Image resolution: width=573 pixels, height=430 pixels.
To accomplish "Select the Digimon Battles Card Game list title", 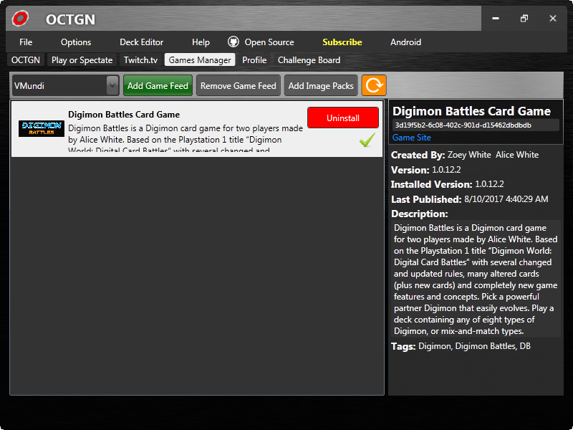I will click(124, 115).
